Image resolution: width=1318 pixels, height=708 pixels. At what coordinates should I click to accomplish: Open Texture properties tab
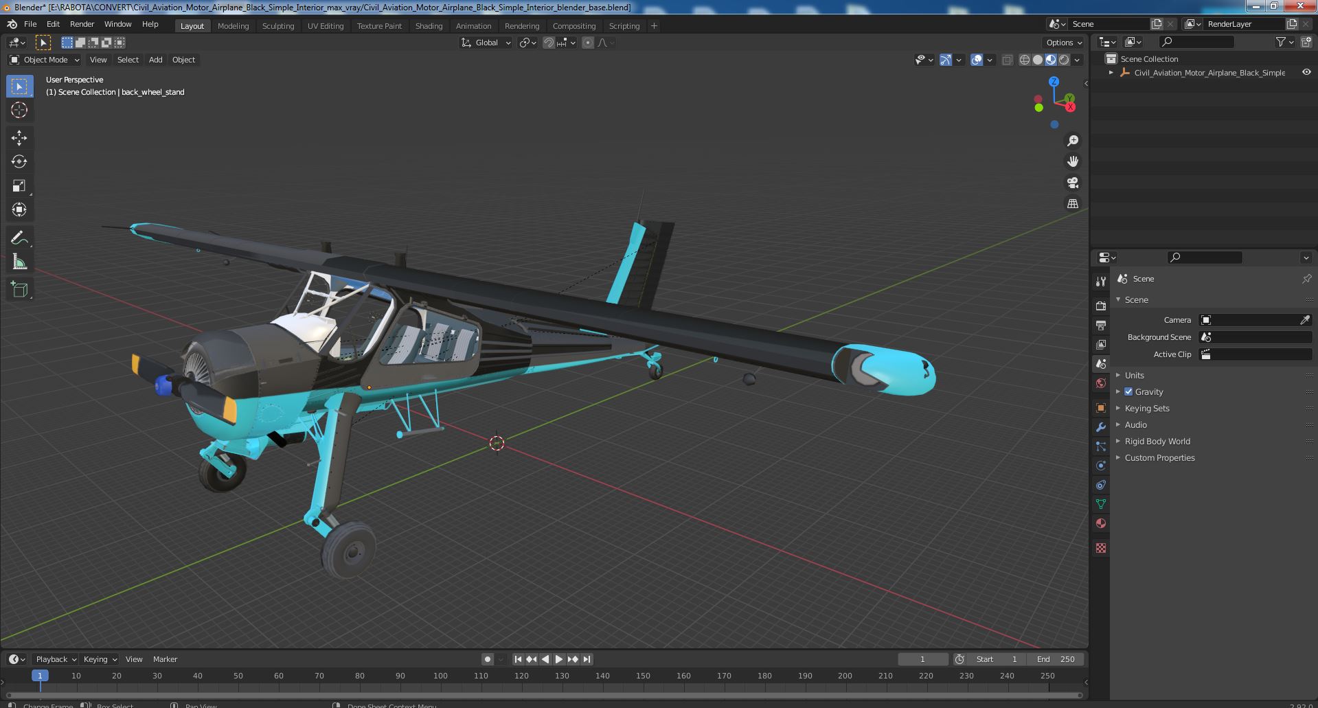[x=1101, y=548]
